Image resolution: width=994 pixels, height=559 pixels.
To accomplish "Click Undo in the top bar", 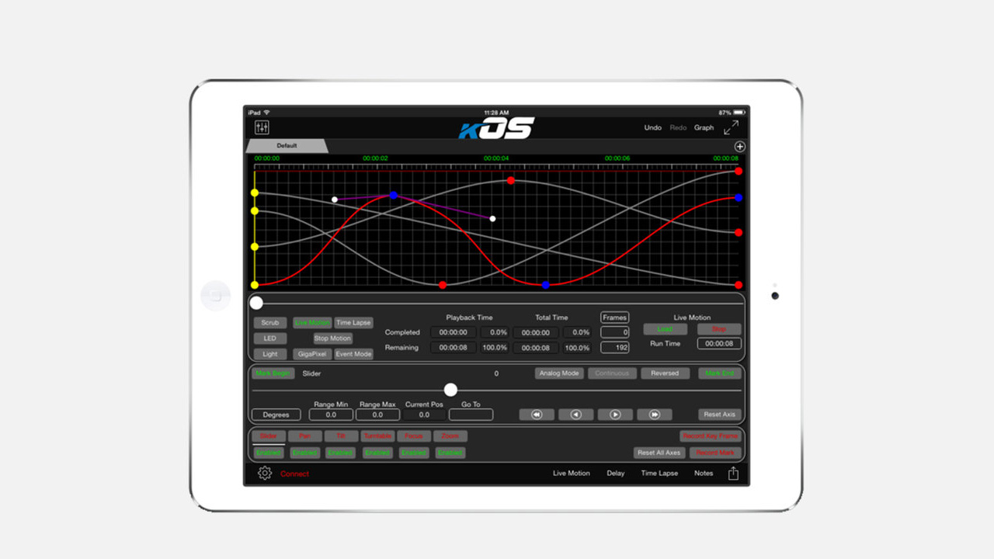I will pos(653,128).
